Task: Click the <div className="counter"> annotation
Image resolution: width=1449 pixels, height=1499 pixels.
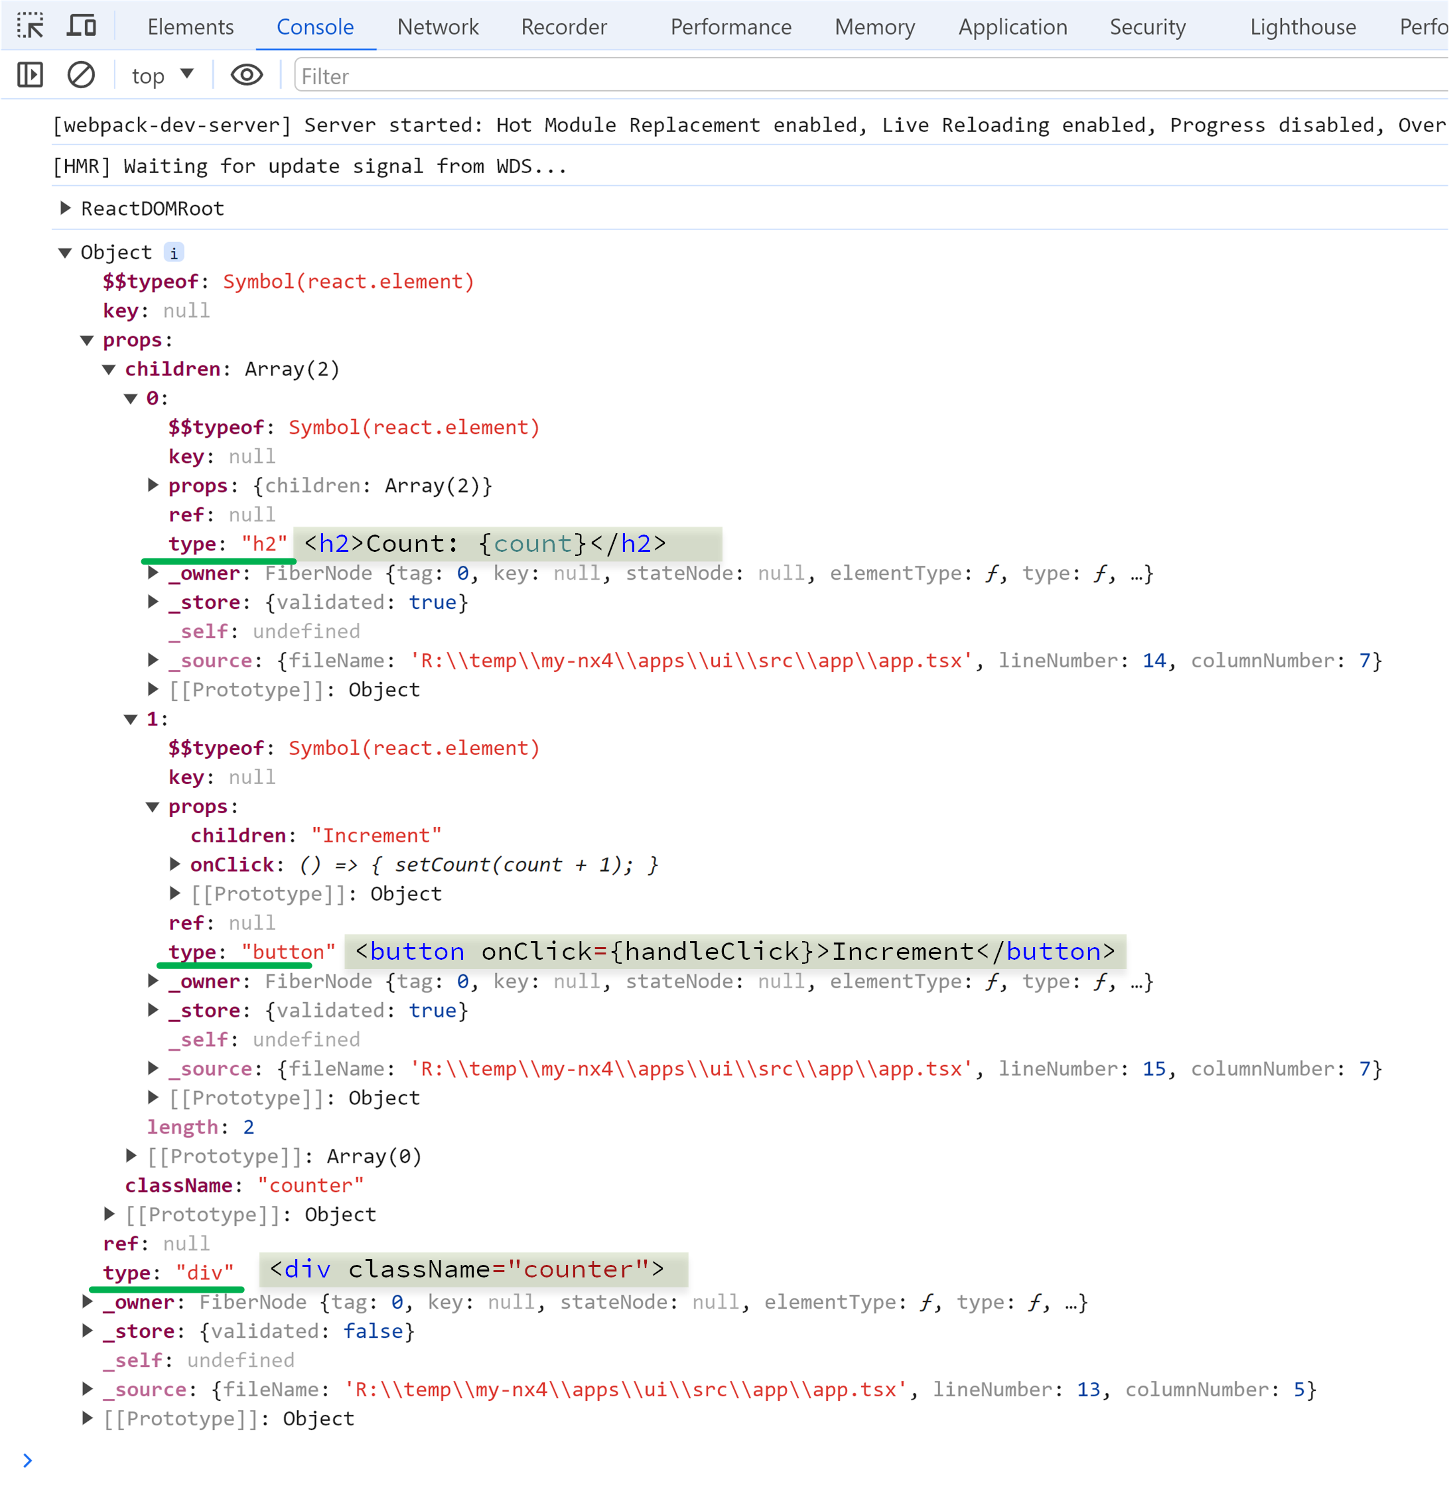Action: click(x=474, y=1270)
